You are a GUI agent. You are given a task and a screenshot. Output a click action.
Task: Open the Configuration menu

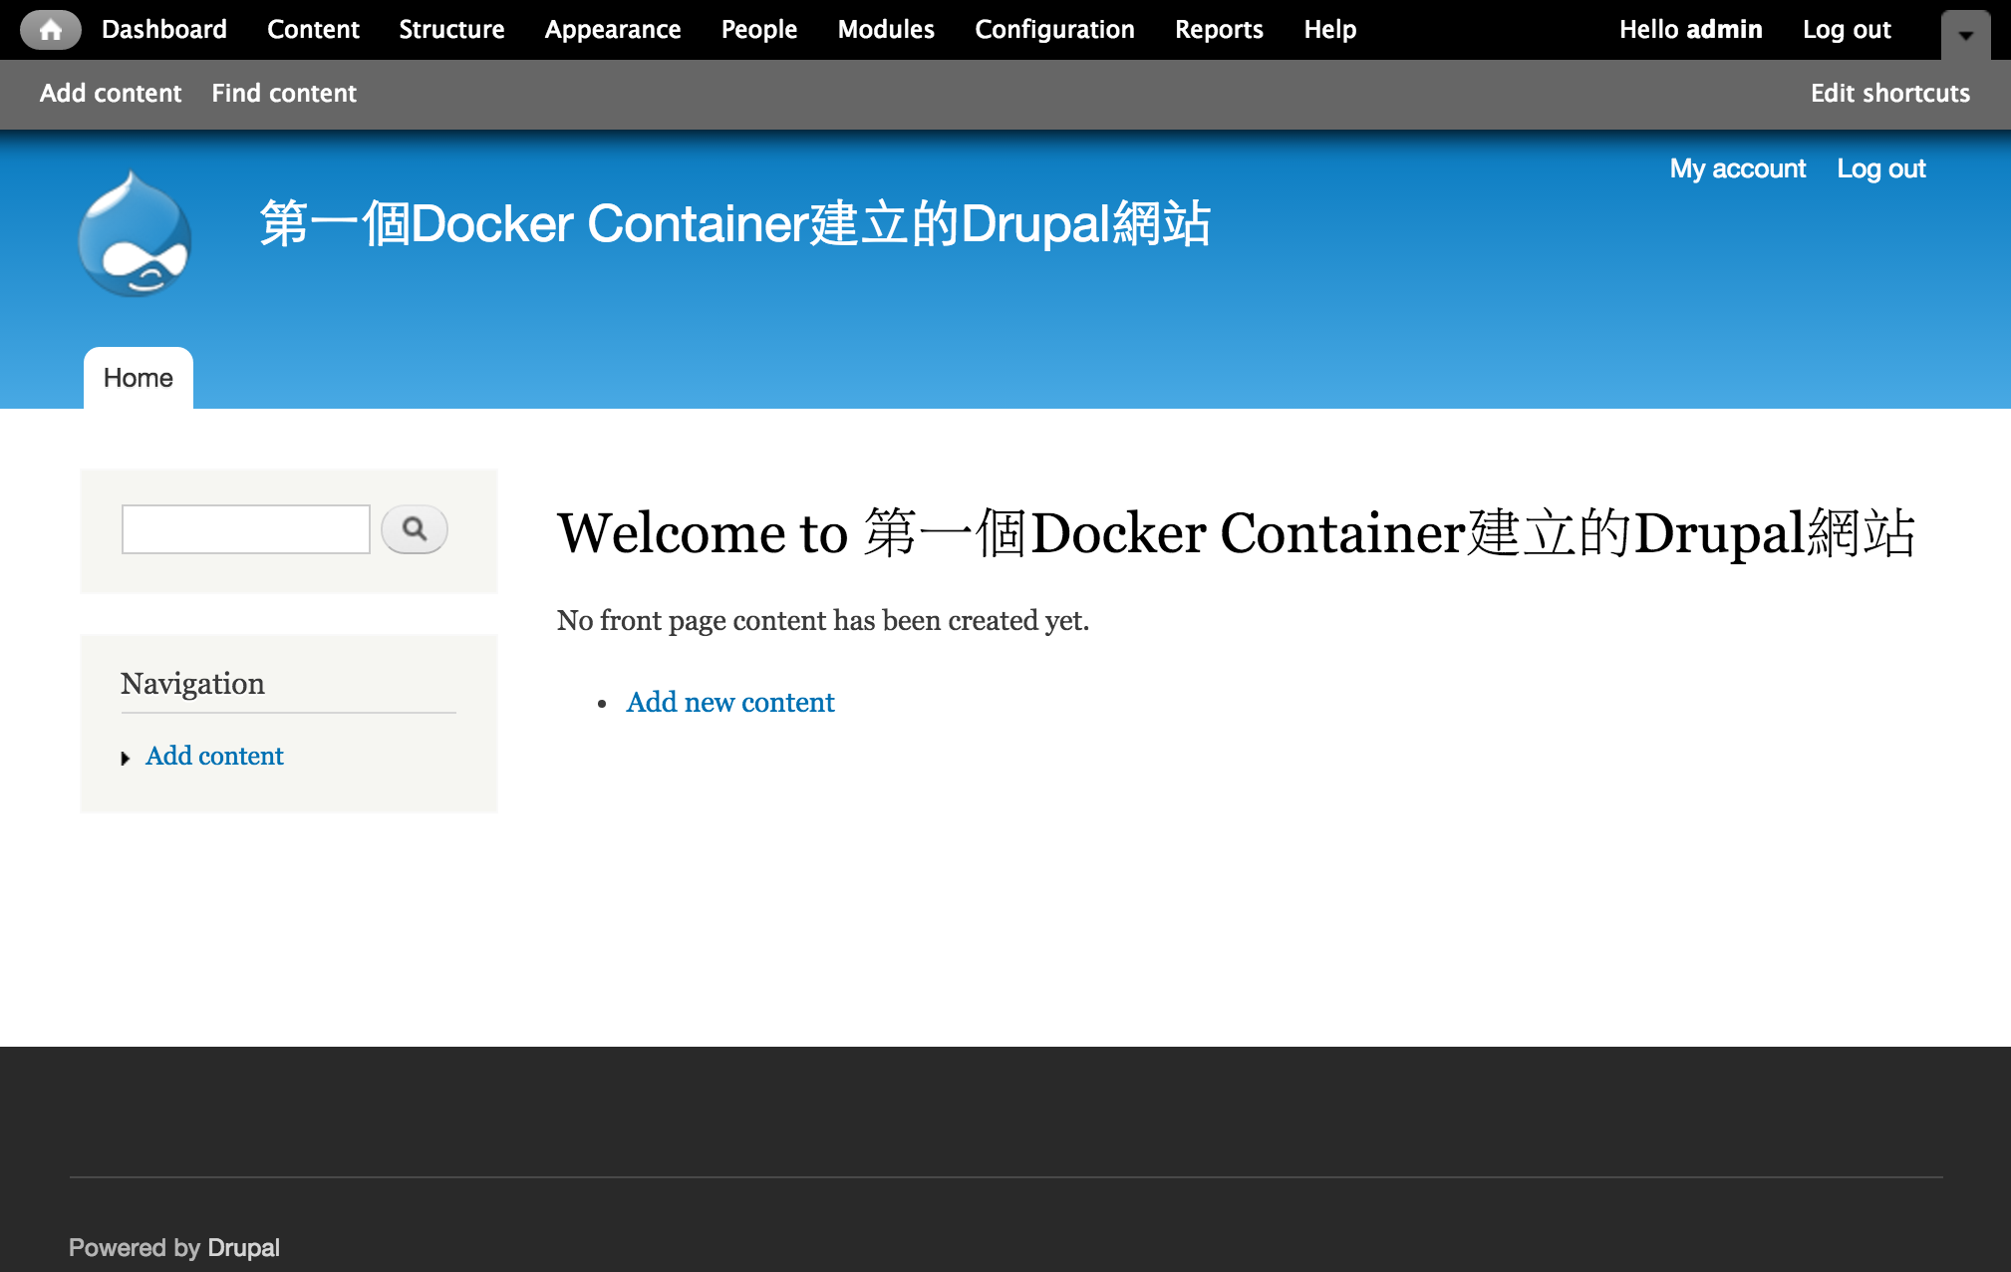coord(1054,30)
